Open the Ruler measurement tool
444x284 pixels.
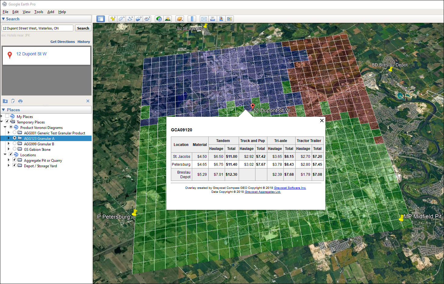(x=192, y=19)
